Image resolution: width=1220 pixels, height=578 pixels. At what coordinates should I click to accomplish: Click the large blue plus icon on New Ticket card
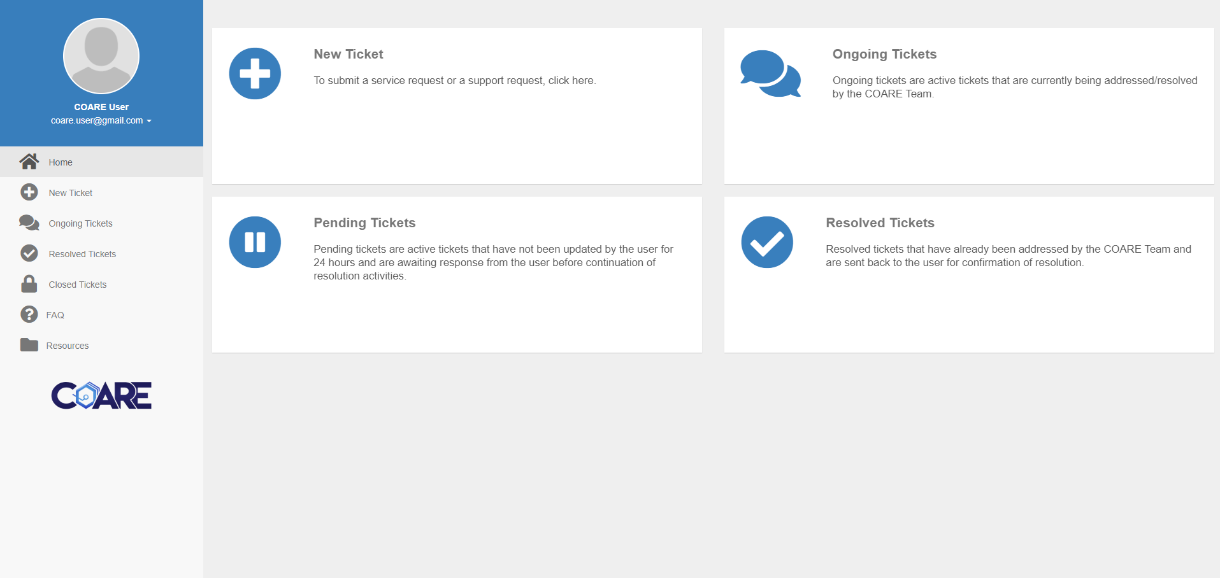(x=255, y=73)
